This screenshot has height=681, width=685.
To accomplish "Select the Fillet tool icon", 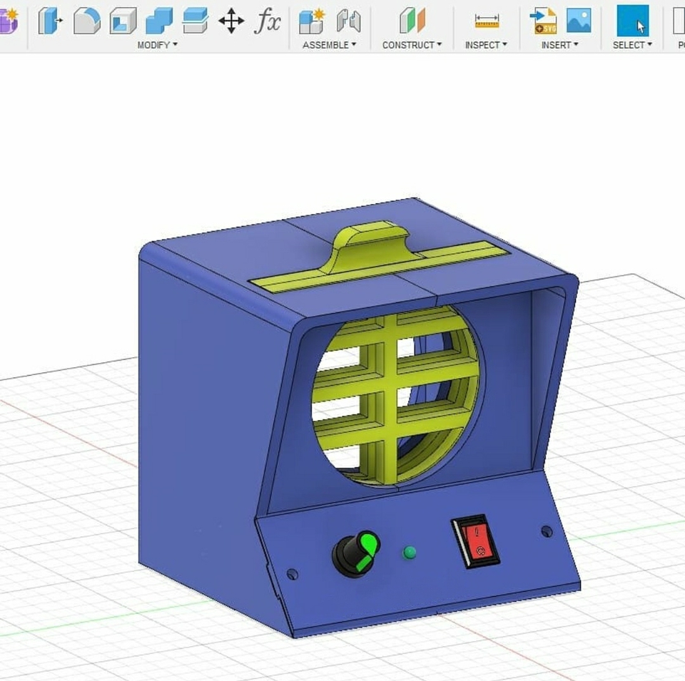I will pyautogui.click(x=86, y=21).
